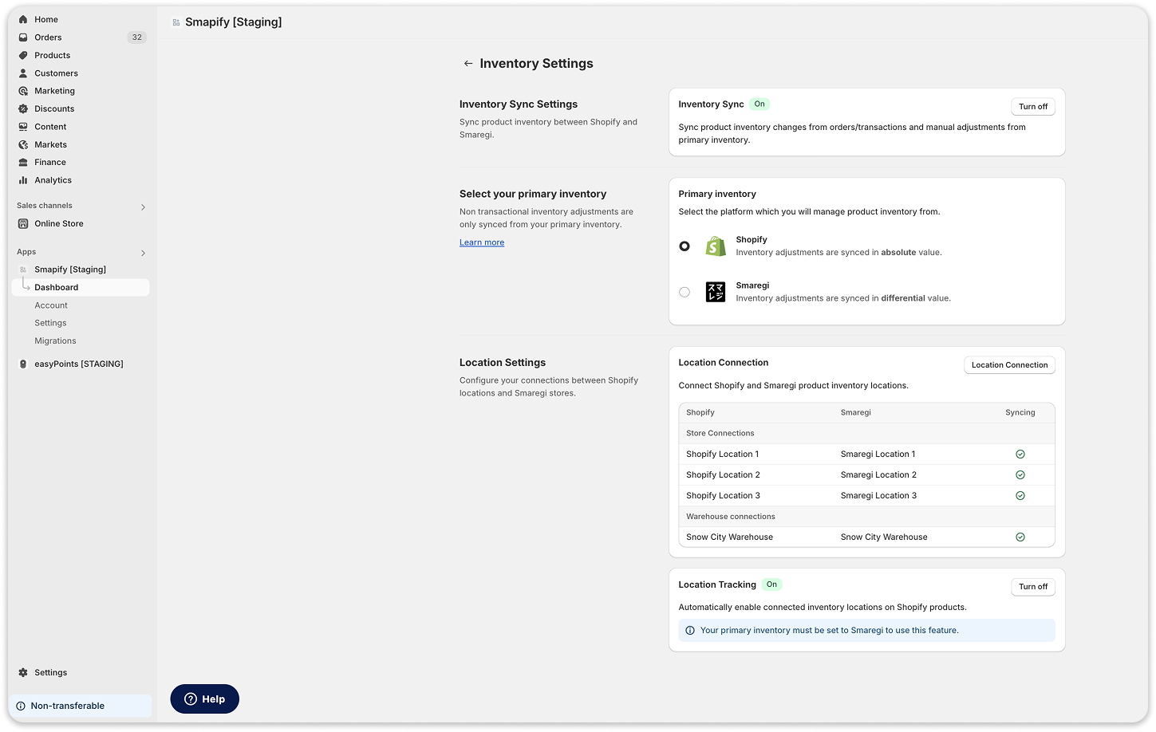
Task: Click the Smapify [Staging] page title
Action: tap(234, 22)
